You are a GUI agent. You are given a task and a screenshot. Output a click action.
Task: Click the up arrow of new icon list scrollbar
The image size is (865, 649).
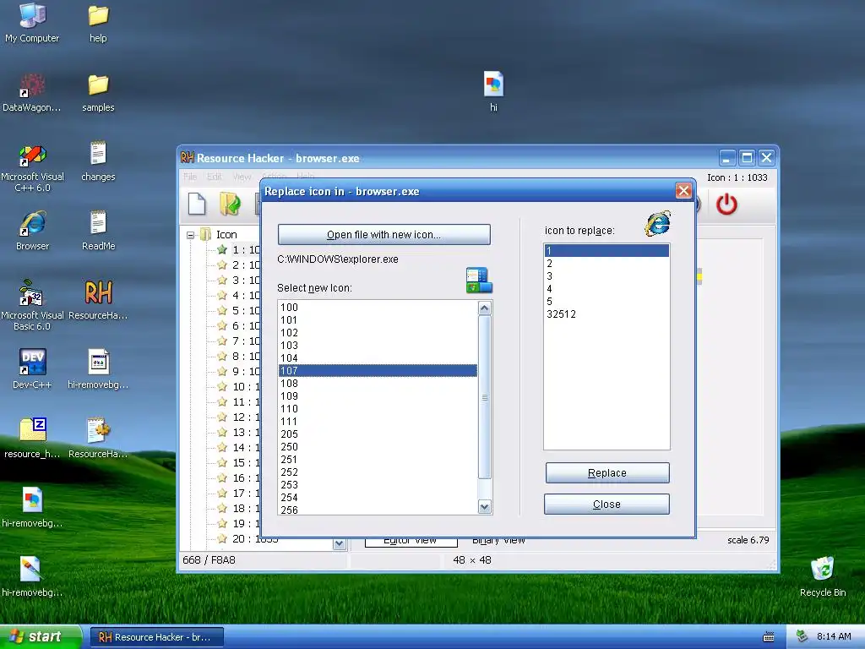[484, 308]
